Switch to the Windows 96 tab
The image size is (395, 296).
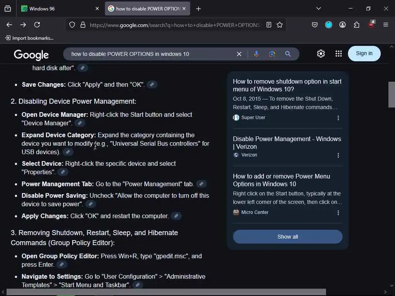59,8
